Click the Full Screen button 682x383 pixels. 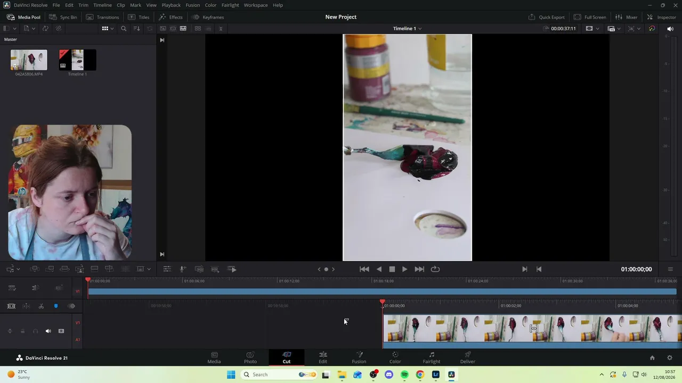click(x=590, y=17)
